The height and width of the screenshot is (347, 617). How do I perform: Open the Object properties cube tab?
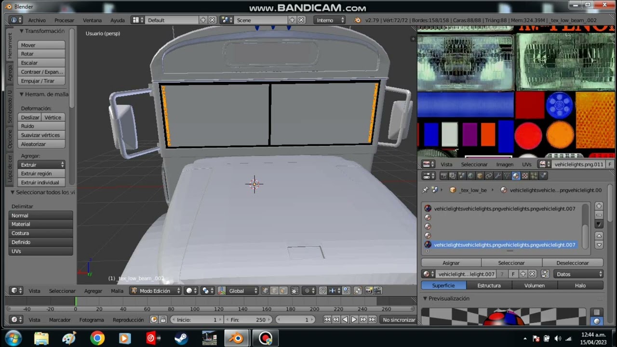480,176
